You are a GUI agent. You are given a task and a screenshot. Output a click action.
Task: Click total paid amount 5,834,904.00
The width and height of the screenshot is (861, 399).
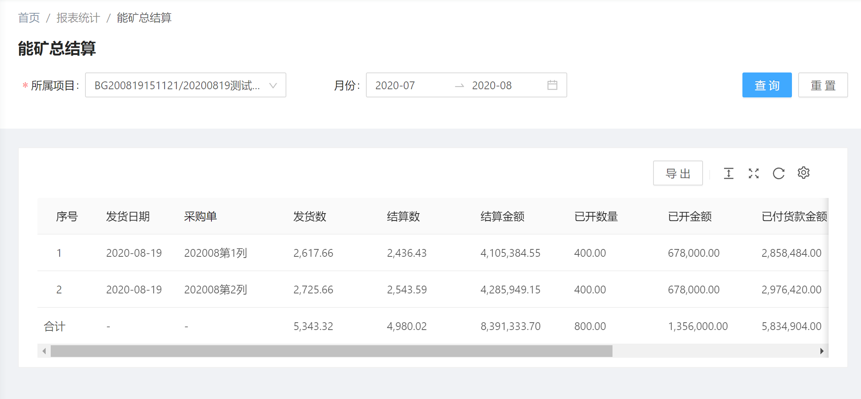(x=792, y=326)
